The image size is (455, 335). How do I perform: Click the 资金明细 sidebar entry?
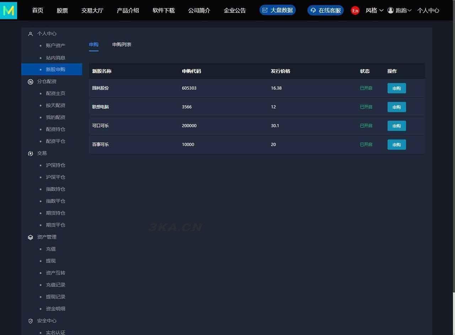click(55, 308)
